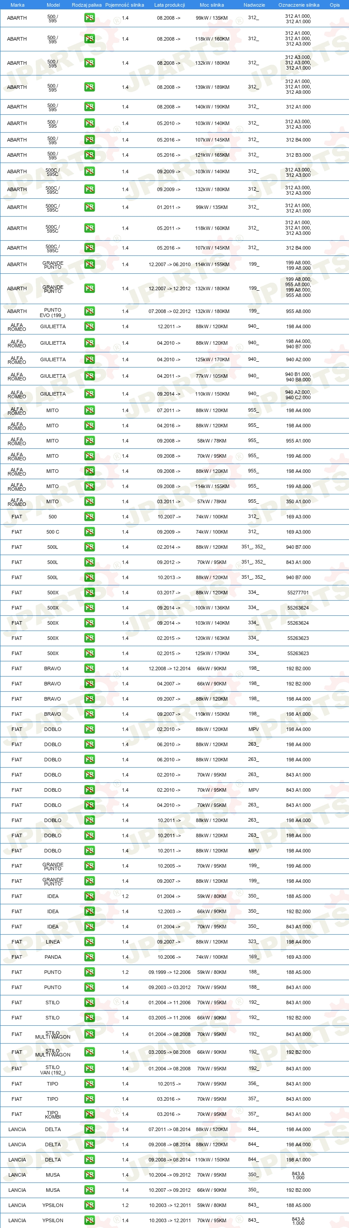Click the Pojemność silnika column header

tap(125, 5)
